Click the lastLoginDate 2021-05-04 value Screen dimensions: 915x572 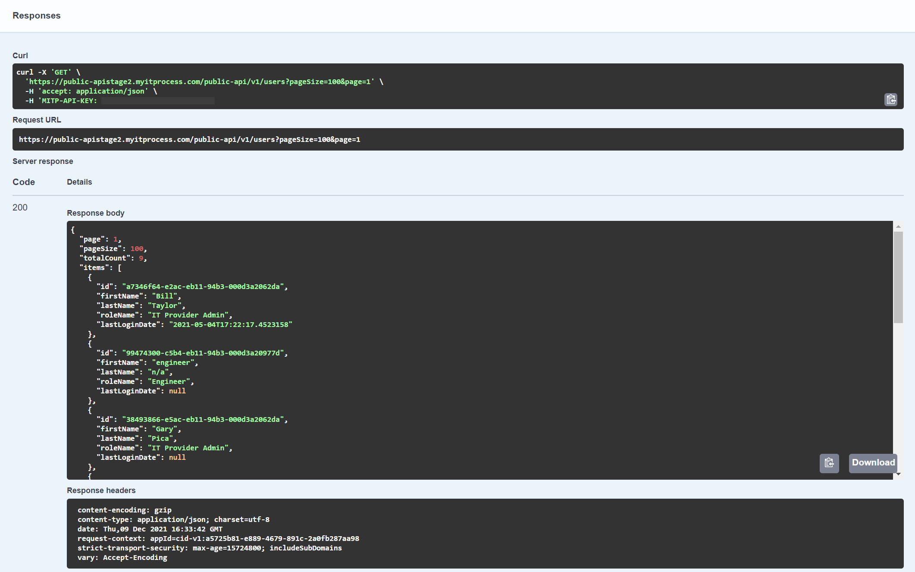tap(231, 324)
